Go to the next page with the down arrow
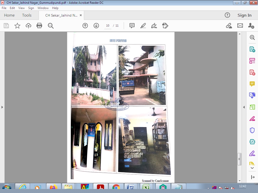 (x=96, y=26)
